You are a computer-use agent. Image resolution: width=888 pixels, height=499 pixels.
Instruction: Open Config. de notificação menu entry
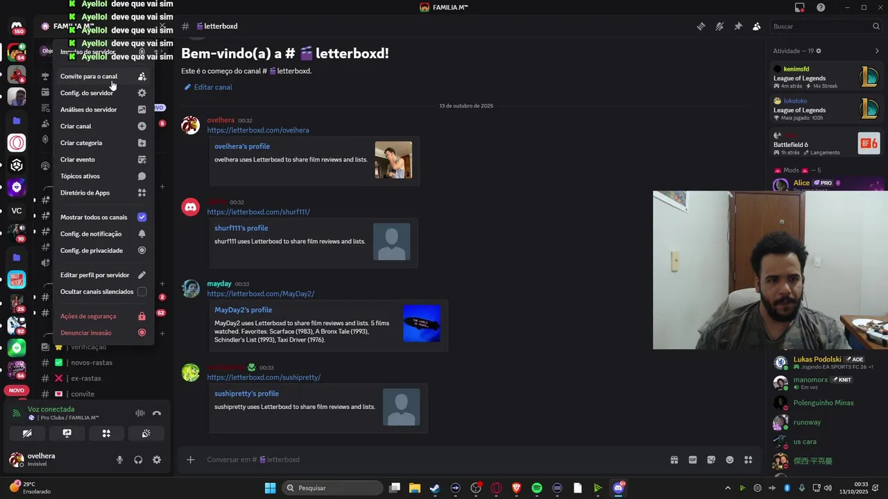pyautogui.click(x=103, y=234)
